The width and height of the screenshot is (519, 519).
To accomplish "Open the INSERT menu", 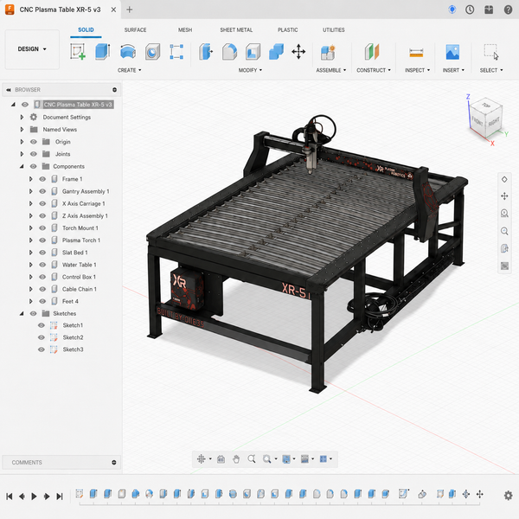I will click(x=453, y=70).
